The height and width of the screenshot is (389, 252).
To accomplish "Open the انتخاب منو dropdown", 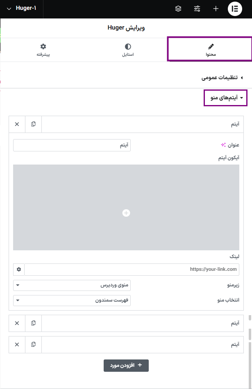I will click(72, 300).
